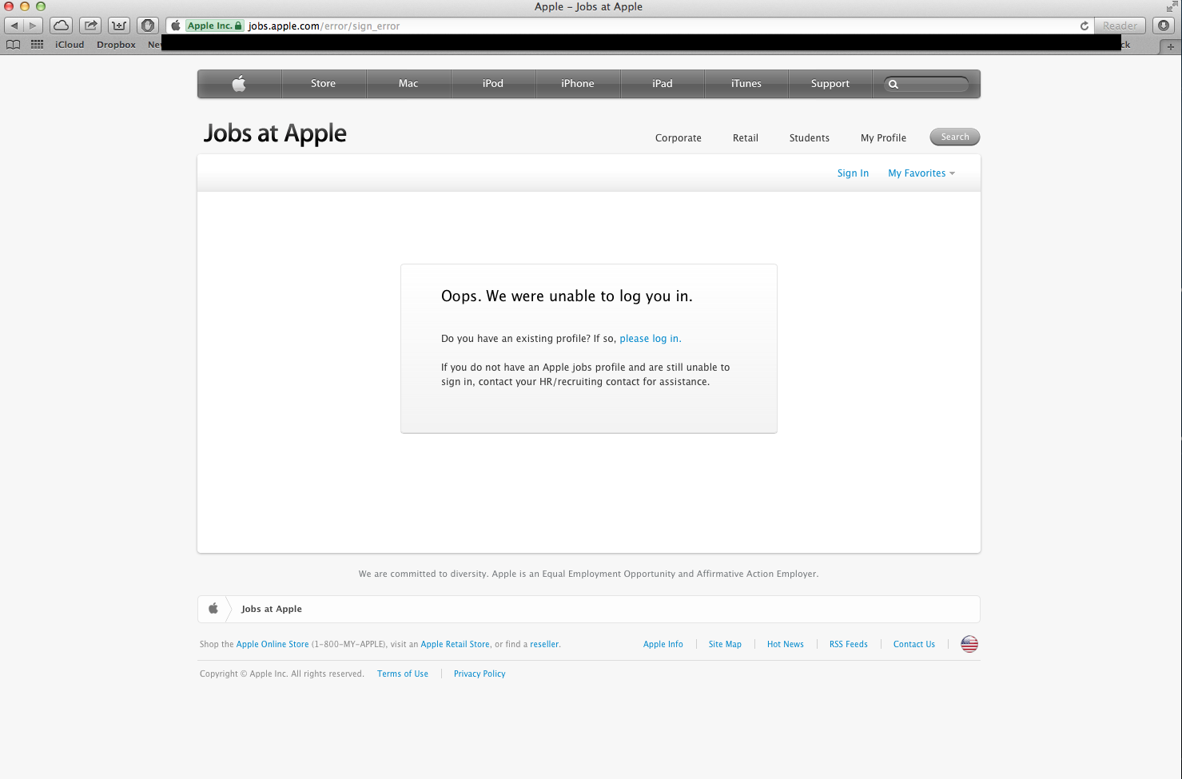The width and height of the screenshot is (1182, 779).
Task: Click 'Copyright © Apple Inc. All rights reserved.' text
Action: click(282, 674)
